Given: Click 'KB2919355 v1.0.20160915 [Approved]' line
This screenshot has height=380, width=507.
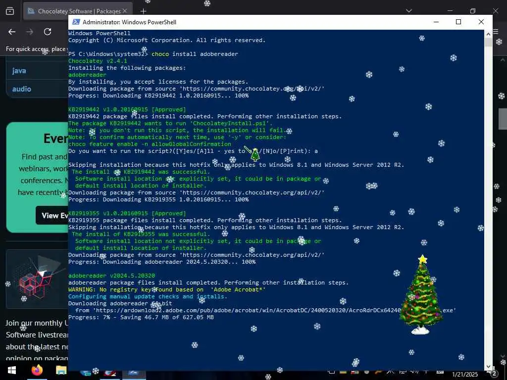Looking at the screenshot, I should [x=127, y=214].
